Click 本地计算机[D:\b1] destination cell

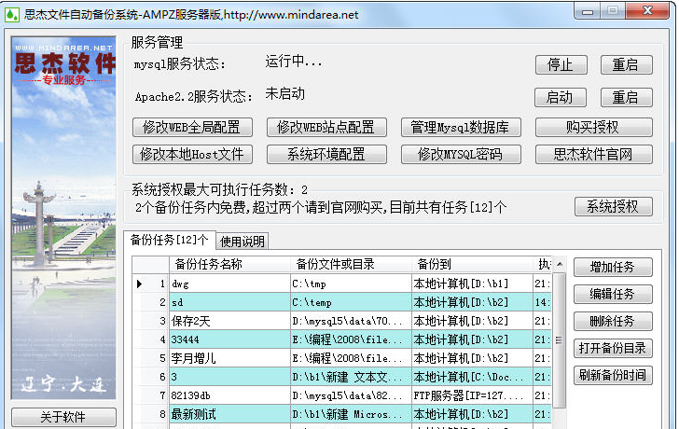point(473,284)
